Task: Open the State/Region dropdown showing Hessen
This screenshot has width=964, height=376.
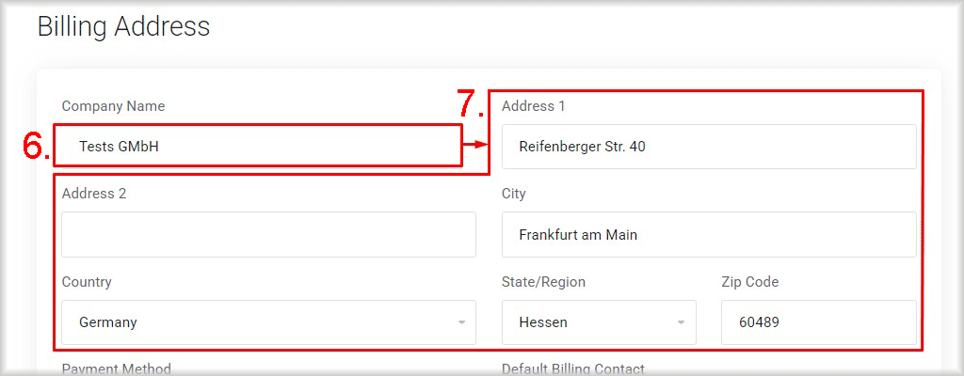Action: 599,321
